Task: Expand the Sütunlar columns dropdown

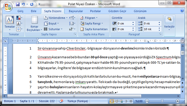Action: (x=53, y=29)
